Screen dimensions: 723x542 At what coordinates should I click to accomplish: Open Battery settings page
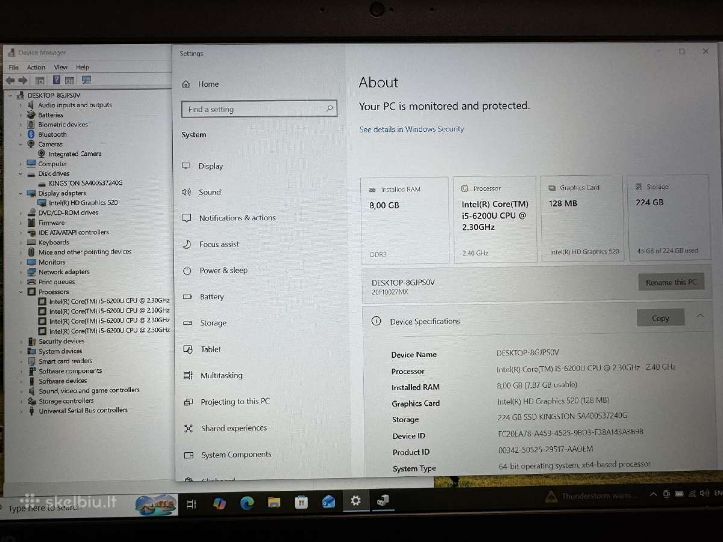211,297
